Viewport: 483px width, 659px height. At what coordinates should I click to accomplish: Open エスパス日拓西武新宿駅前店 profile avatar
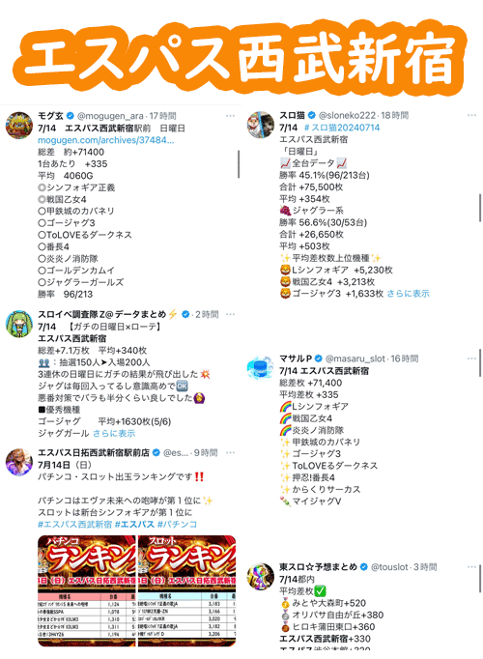[x=19, y=462]
